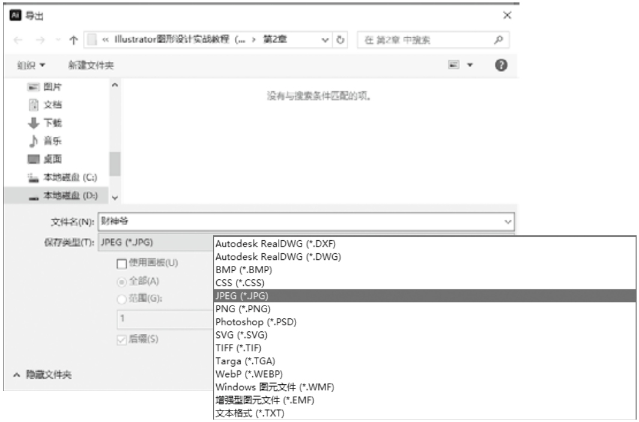This screenshot has width=639, height=422.
Task: Click the navigation pane scroll up arrow
Action: (x=115, y=85)
